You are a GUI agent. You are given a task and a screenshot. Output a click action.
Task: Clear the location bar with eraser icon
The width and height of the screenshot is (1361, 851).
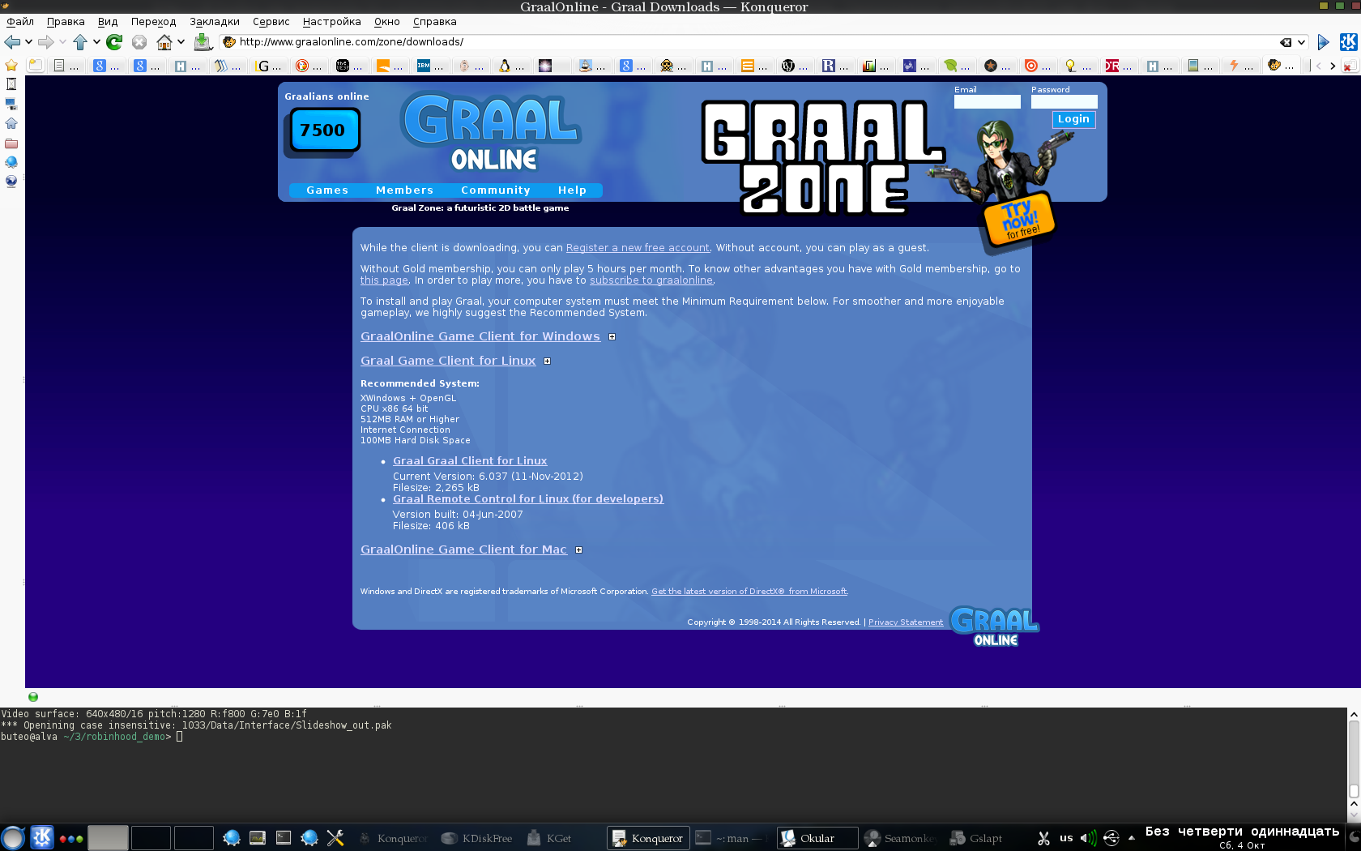(1286, 42)
